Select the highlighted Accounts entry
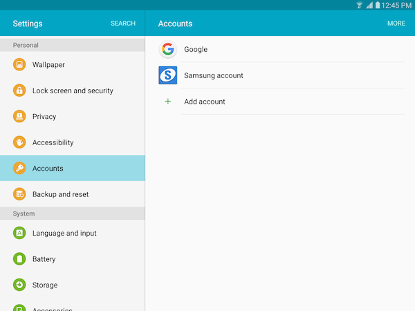 click(73, 168)
